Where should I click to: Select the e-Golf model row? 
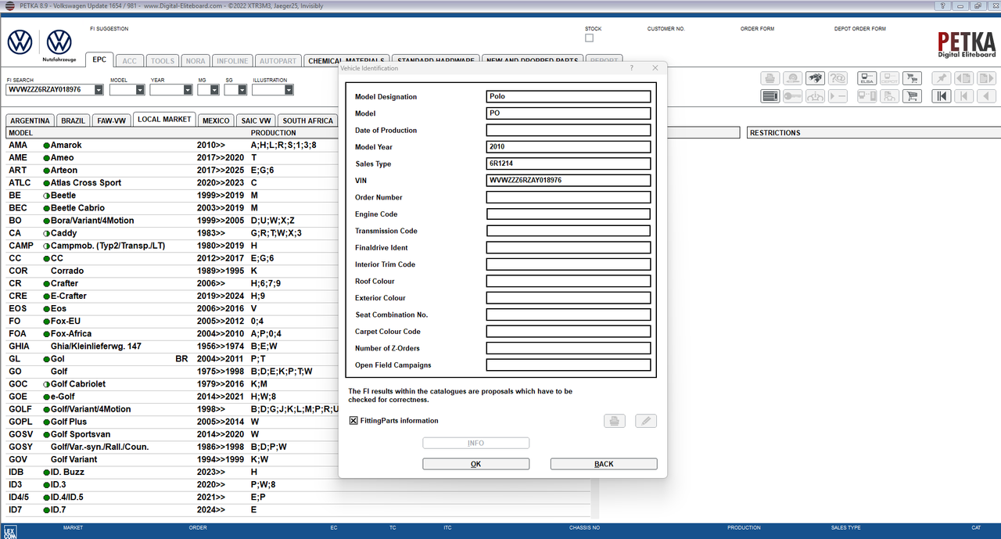pyautogui.click(x=172, y=397)
